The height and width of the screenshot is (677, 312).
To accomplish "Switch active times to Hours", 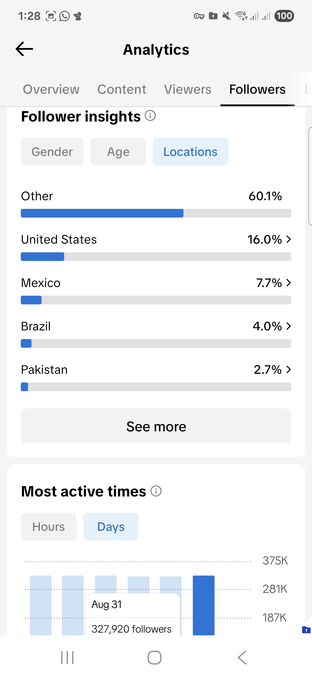I will 49,527.
